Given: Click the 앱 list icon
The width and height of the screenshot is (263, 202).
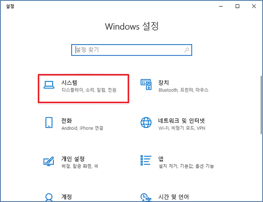Looking at the screenshot, I should pos(146,160).
